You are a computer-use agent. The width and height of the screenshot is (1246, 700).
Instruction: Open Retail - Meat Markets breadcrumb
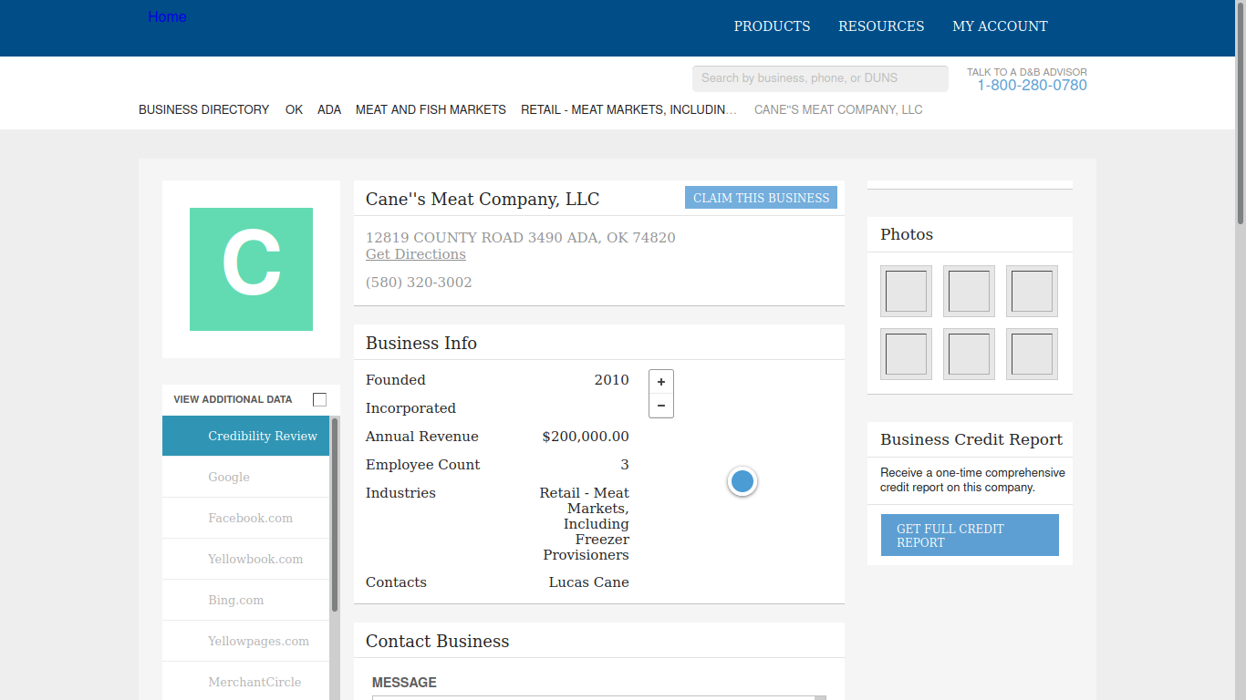tap(628, 109)
